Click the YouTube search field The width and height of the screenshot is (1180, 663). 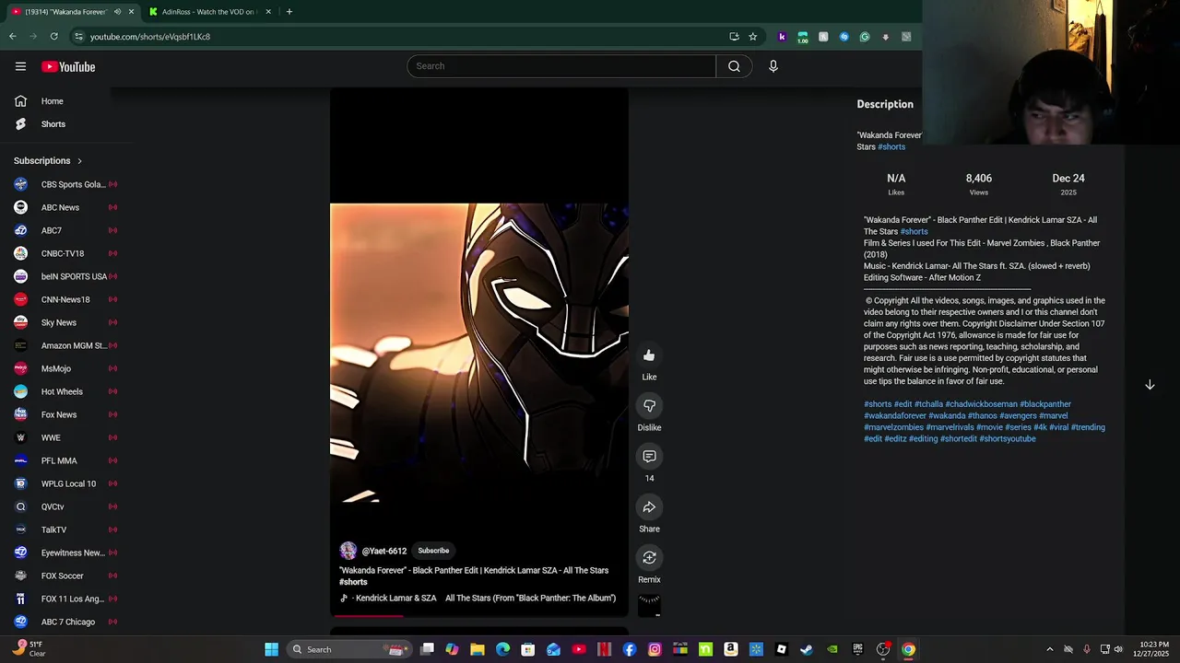pyautogui.click(x=561, y=66)
